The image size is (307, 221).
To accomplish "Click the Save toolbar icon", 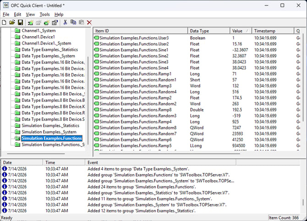I will click(x=20, y=22).
